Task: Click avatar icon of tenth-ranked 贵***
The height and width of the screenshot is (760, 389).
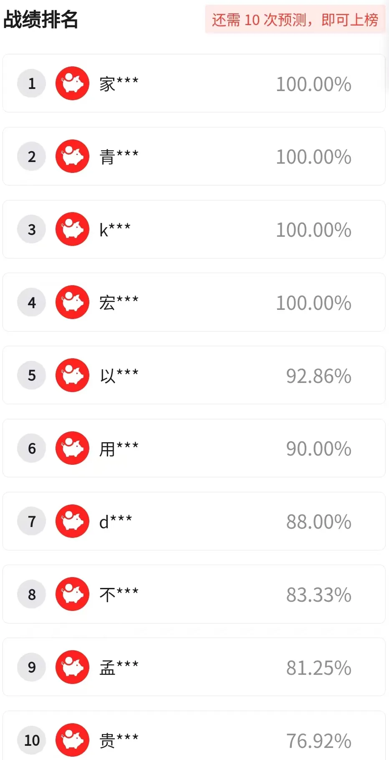Action: click(72, 740)
